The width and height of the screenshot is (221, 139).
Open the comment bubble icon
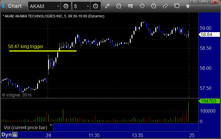pos(177,6)
